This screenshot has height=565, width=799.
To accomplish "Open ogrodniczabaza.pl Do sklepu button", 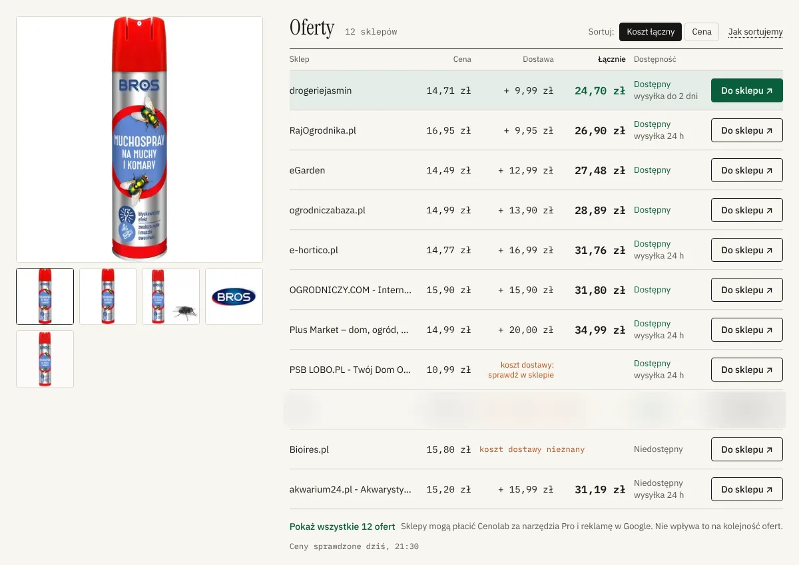I will 747,210.
